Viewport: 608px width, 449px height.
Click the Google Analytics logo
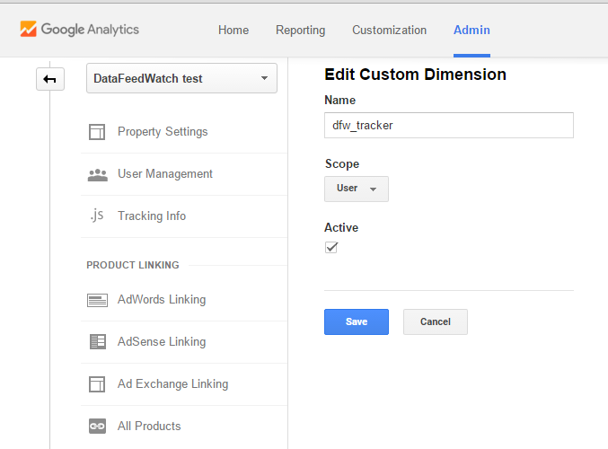[x=80, y=29]
